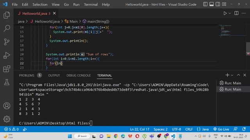Open editor More Actions ellipsis
This screenshot has width=250, height=140.
(x=244, y=13)
